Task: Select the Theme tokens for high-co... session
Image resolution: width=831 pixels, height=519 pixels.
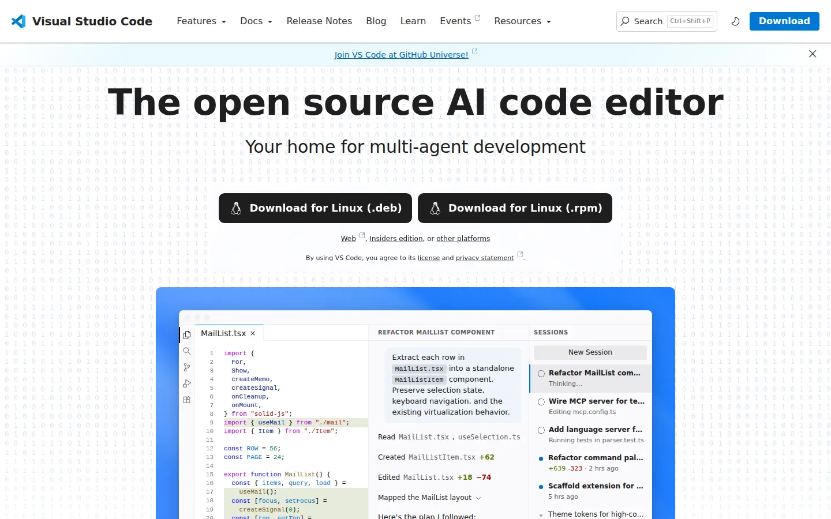Action: coord(590,513)
